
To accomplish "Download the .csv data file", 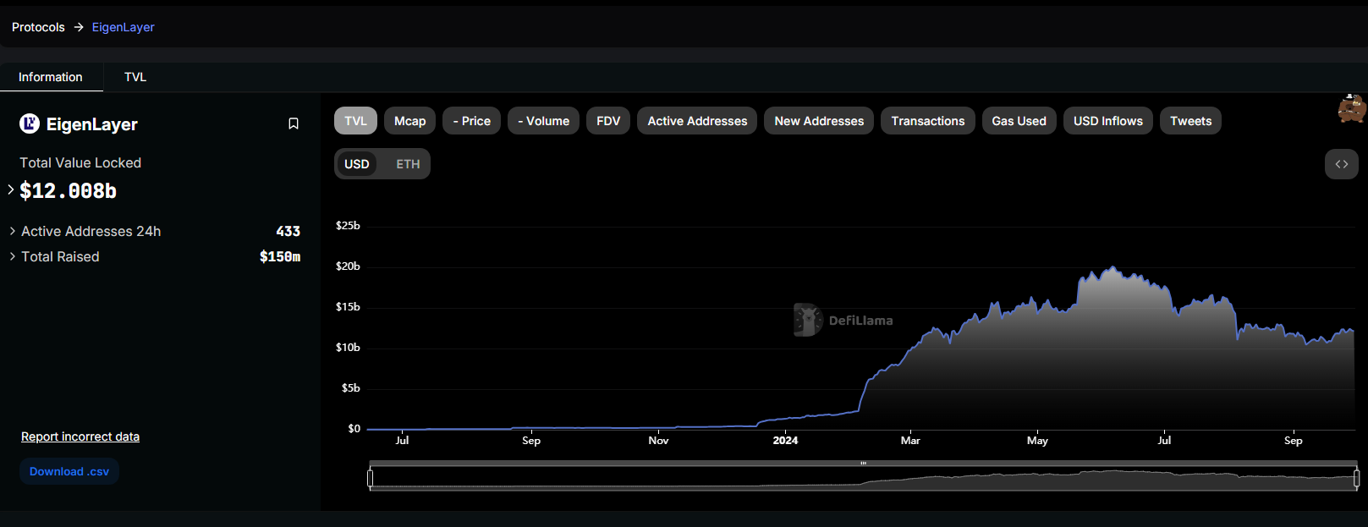I will coord(69,471).
